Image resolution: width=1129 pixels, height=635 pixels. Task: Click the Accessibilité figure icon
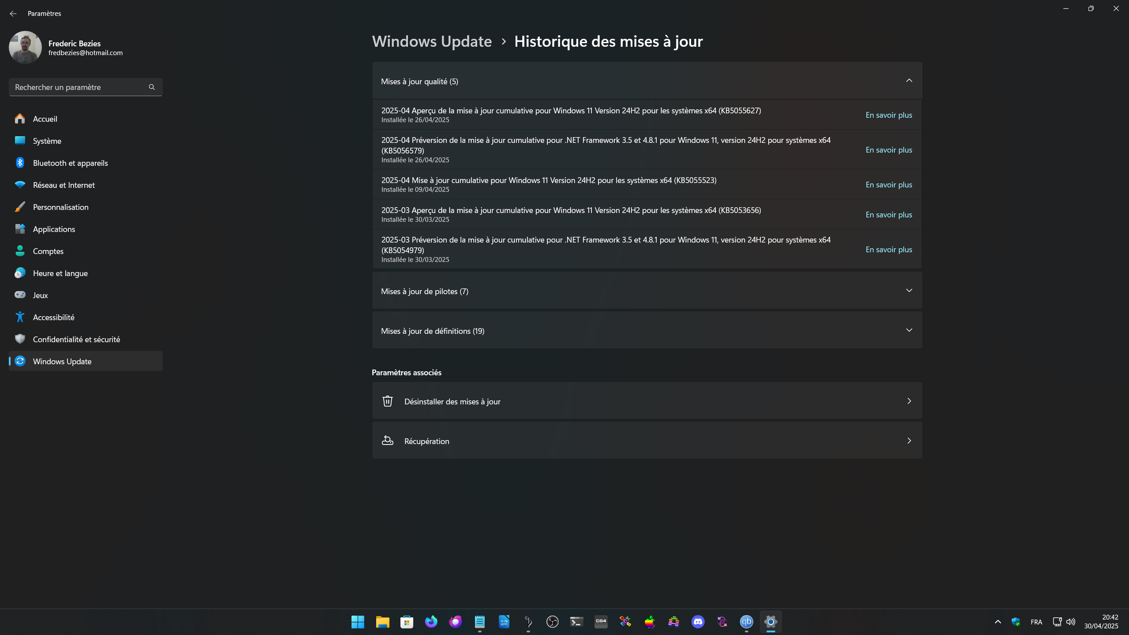20,317
